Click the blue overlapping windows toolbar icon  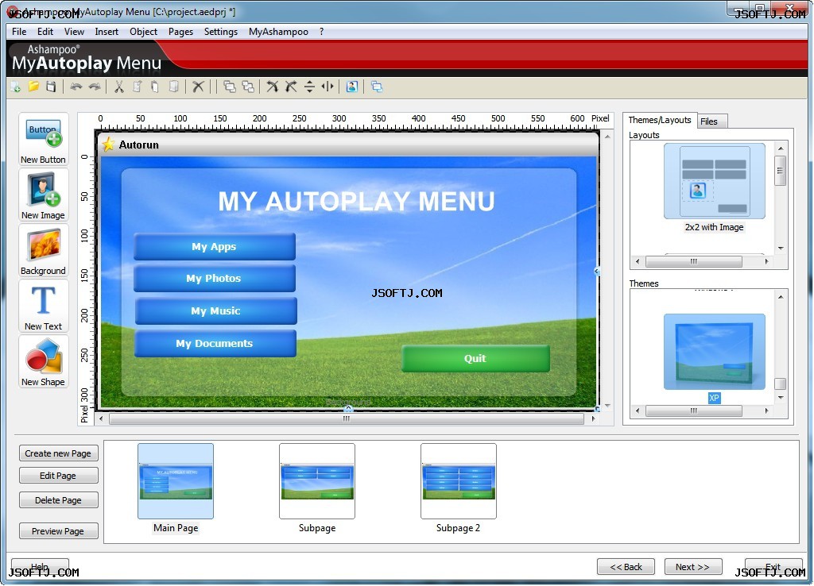[x=377, y=87]
